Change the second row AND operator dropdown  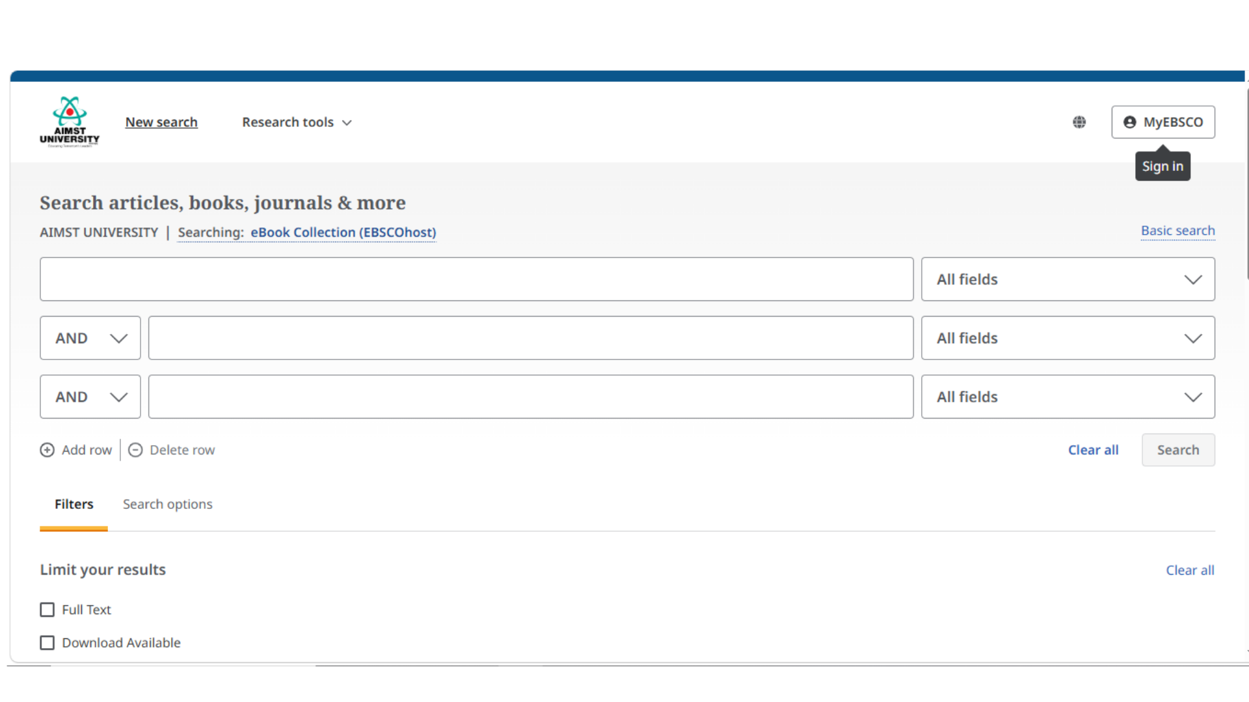click(90, 338)
